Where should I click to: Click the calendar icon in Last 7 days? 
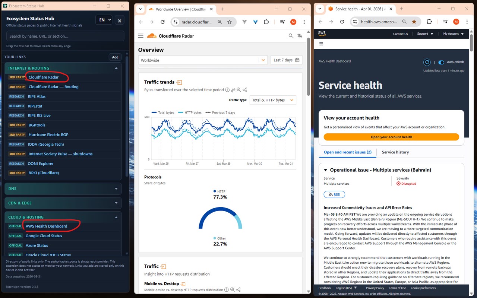[297, 60]
